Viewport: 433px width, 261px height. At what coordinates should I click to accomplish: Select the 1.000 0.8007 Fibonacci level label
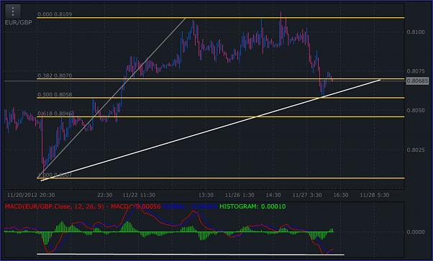55,175
